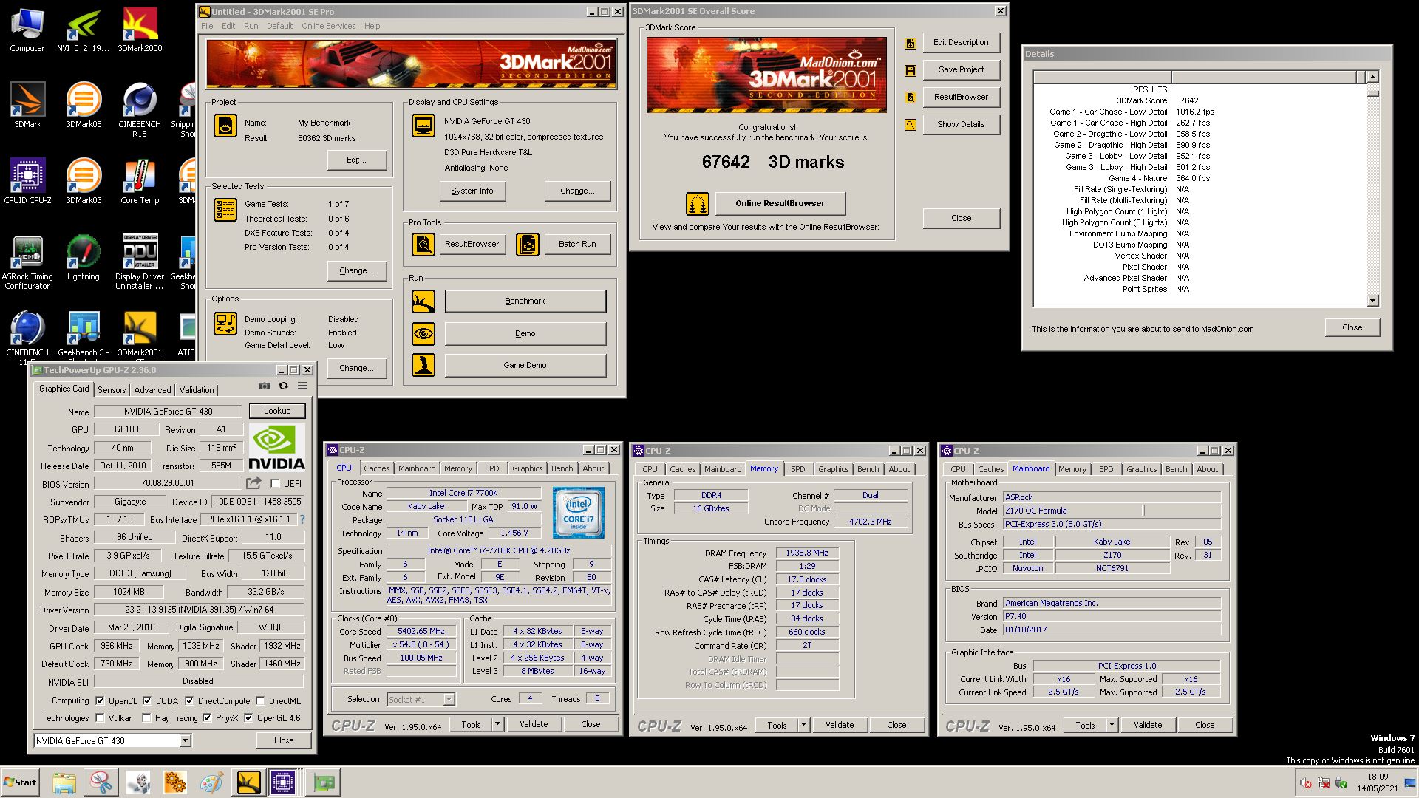The image size is (1419, 798).
Task: Toggle the OpenCL checkbox
Action: tap(100, 700)
